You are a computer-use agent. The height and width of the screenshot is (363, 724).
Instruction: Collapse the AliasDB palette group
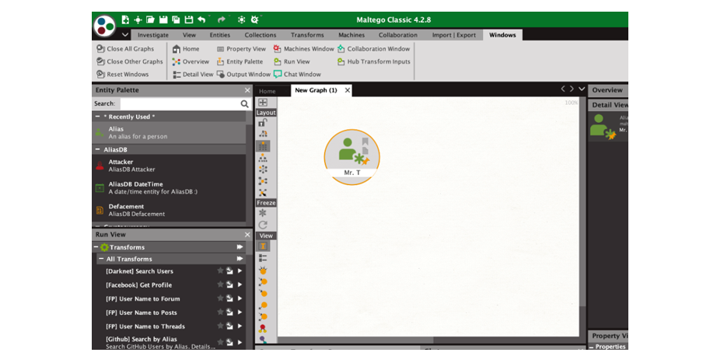pyautogui.click(x=97, y=149)
